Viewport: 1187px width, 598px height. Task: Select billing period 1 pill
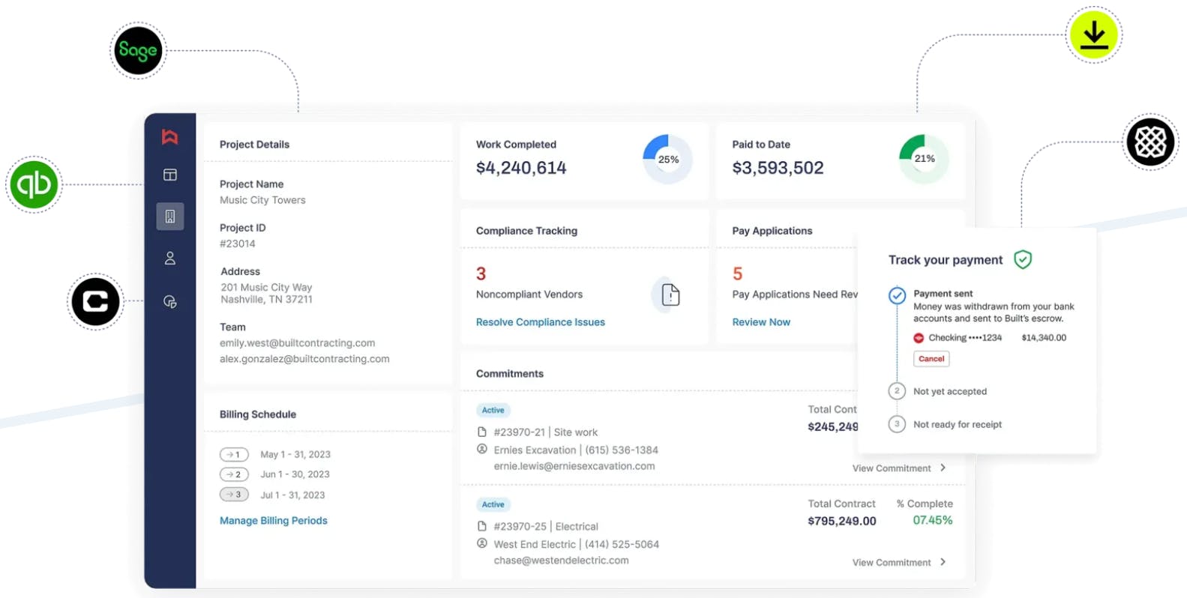point(234,455)
